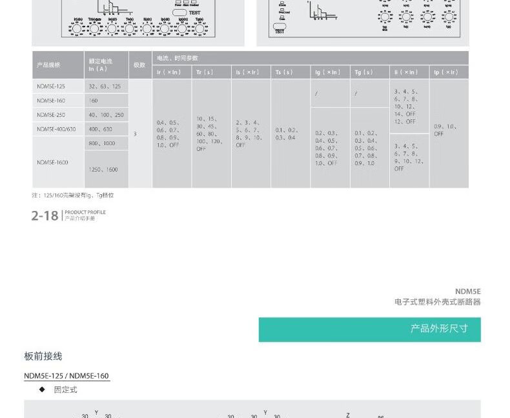Click the Ts (s) column header
510x418 pixels.
(290, 72)
